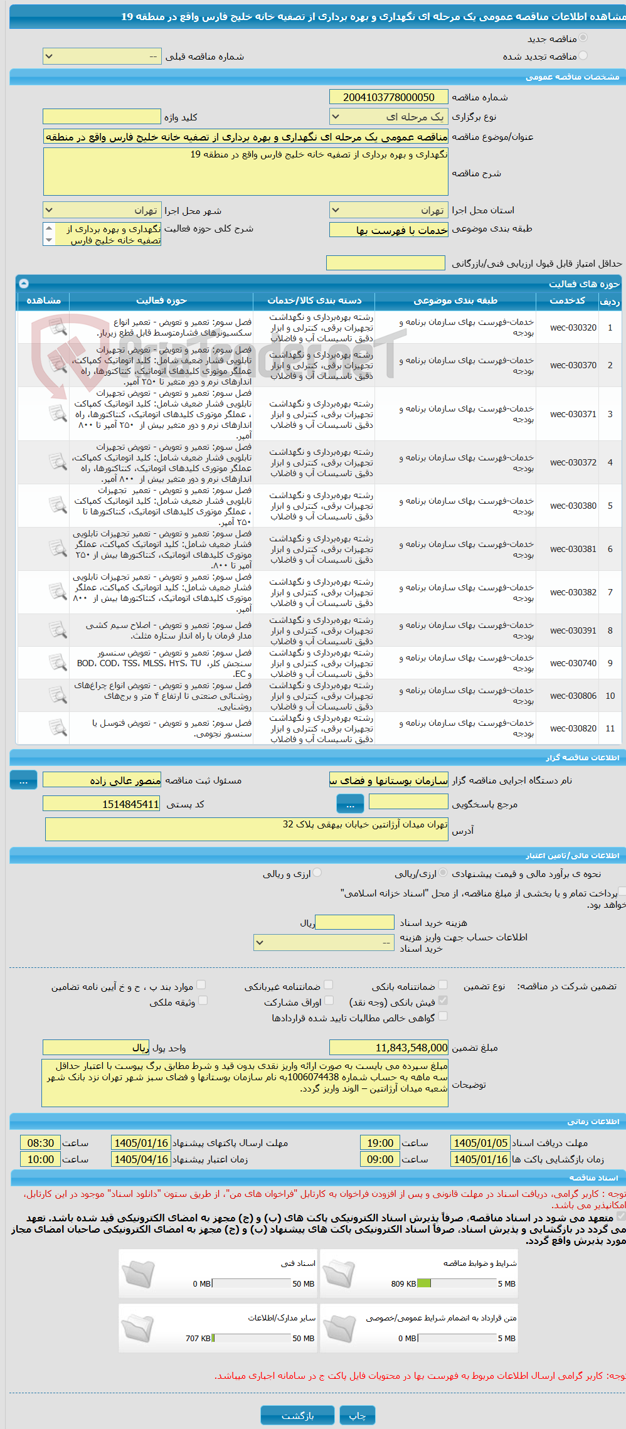The height and width of the screenshot is (1429, 626).
Task: Click the حداقل امتیاز قابل قبول field
Action: tap(385, 263)
